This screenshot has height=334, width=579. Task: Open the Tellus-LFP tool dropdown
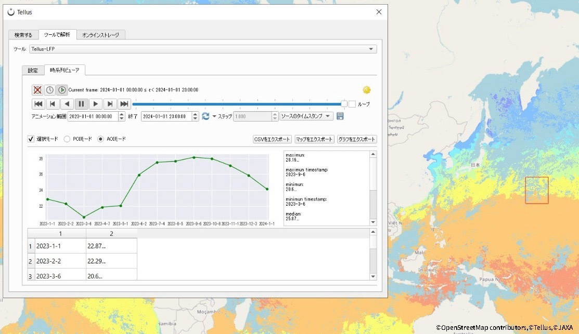tap(371, 49)
